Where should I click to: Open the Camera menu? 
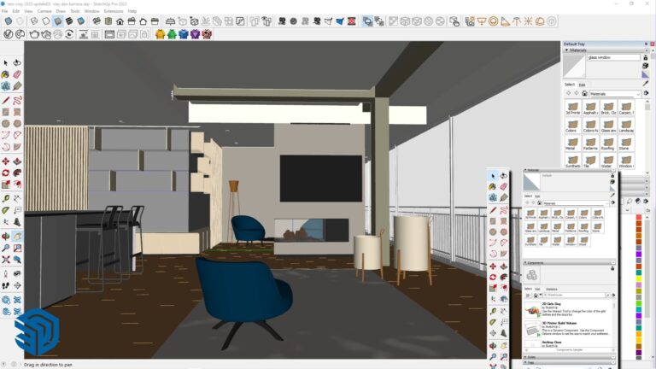click(44, 11)
